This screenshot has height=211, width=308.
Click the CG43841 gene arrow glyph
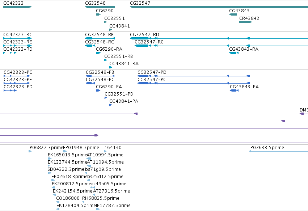[111, 30]
